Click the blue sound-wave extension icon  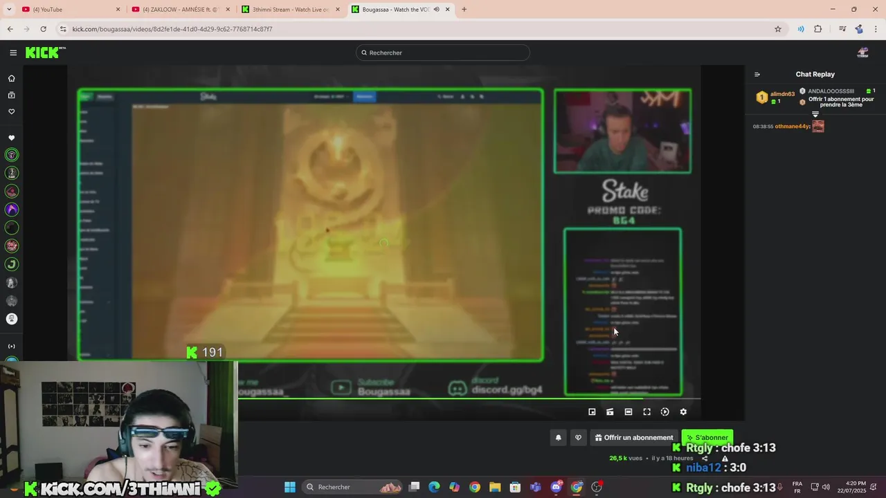click(x=801, y=29)
